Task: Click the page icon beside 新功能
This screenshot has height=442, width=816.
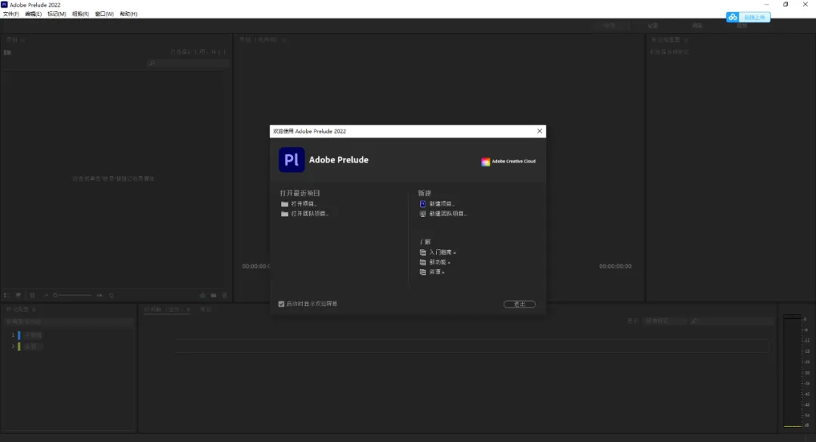Action: pyautogui.click(x=422, y=262)
